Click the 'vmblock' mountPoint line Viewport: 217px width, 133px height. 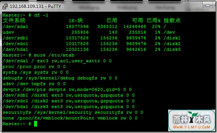click(x=70, y=118)
